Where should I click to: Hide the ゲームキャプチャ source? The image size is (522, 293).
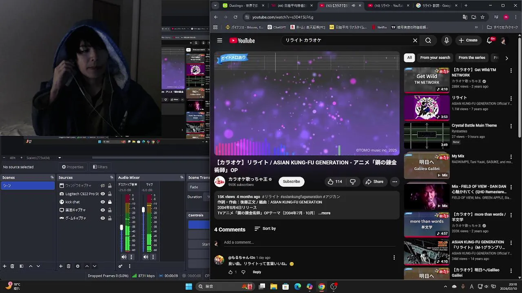pos(103,218)
